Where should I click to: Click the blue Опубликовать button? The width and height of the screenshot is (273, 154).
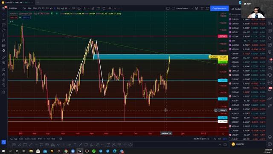tap(219, 8)
